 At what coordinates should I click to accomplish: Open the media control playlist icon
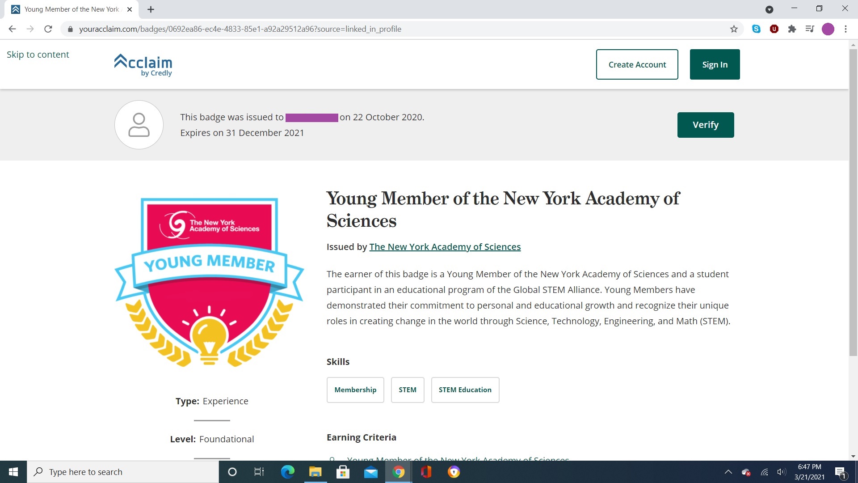(x=810, y=29)
